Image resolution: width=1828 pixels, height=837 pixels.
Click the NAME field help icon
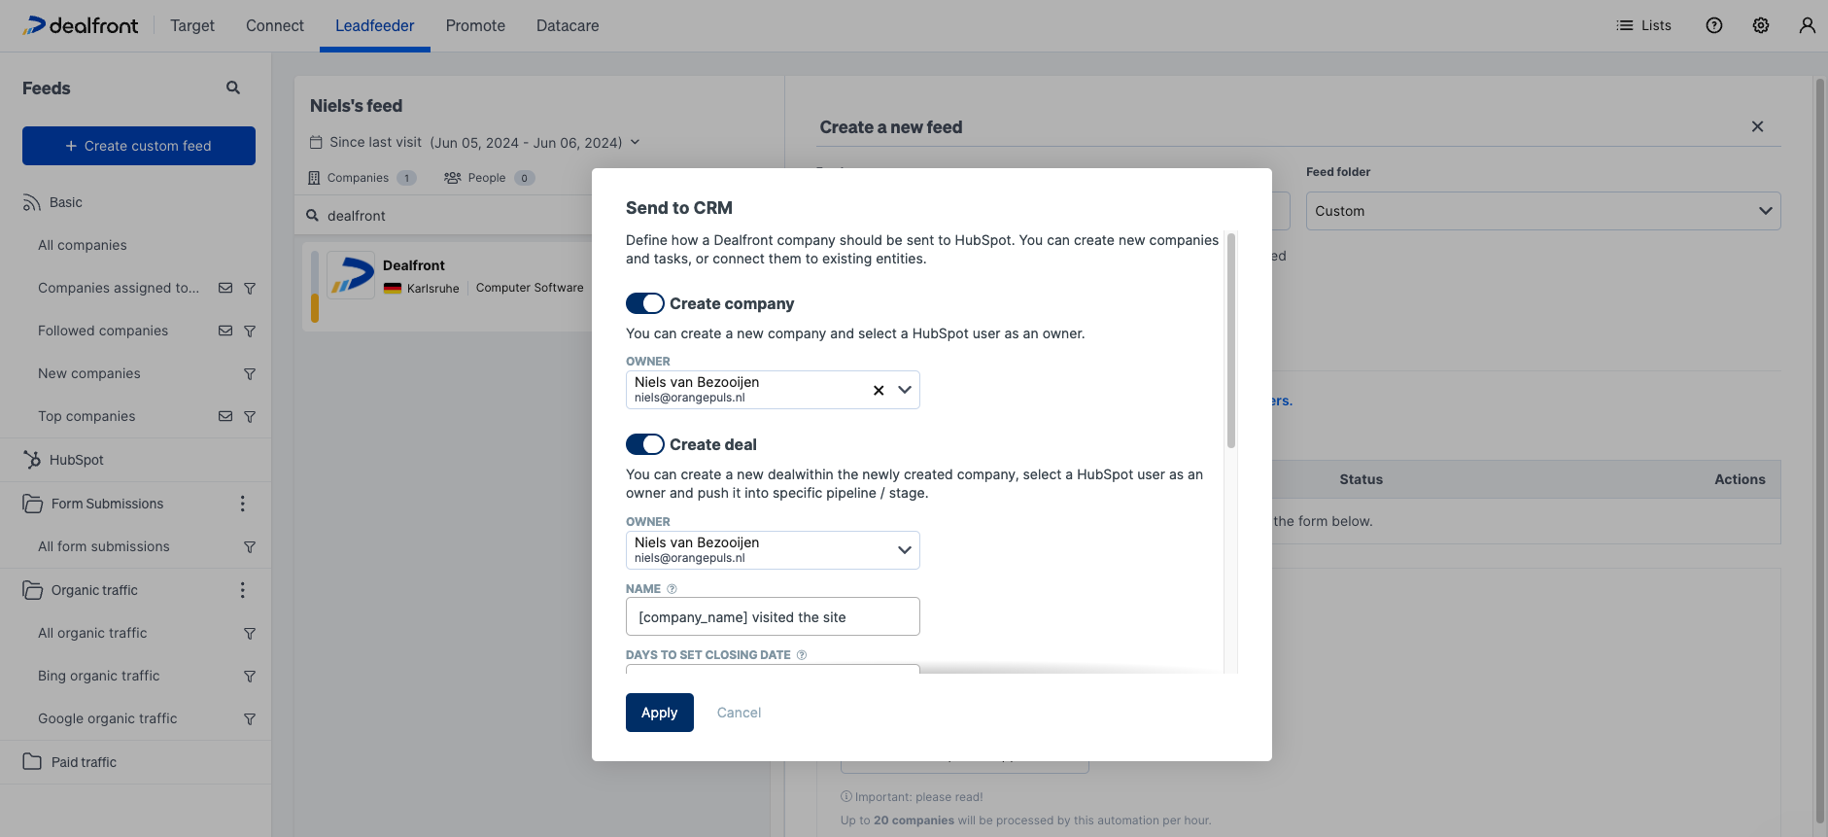(x=672, y=589)
